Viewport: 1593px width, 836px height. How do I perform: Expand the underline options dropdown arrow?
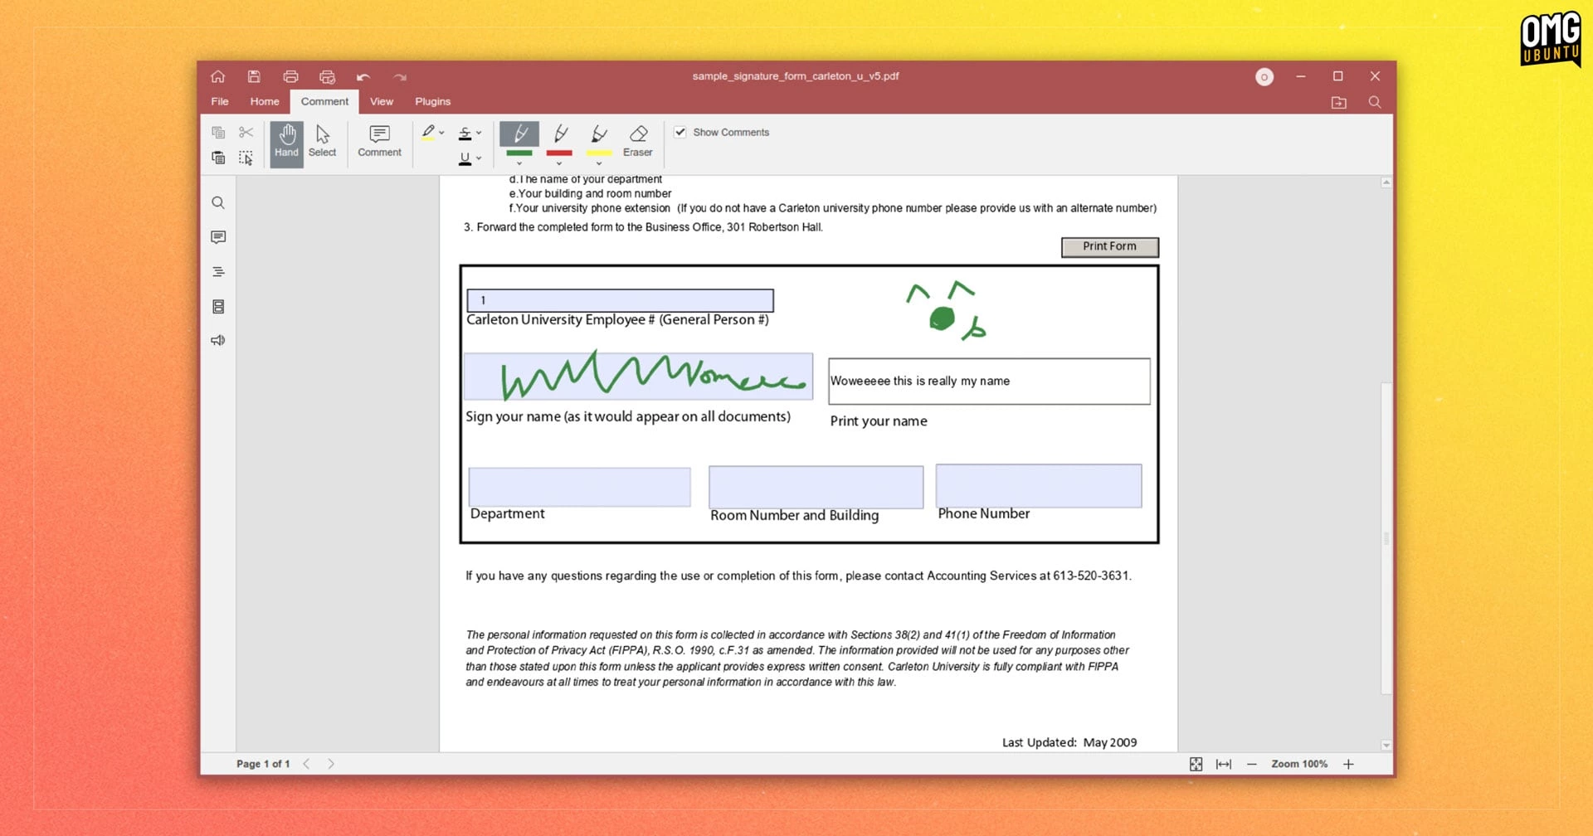pos(479,158)
